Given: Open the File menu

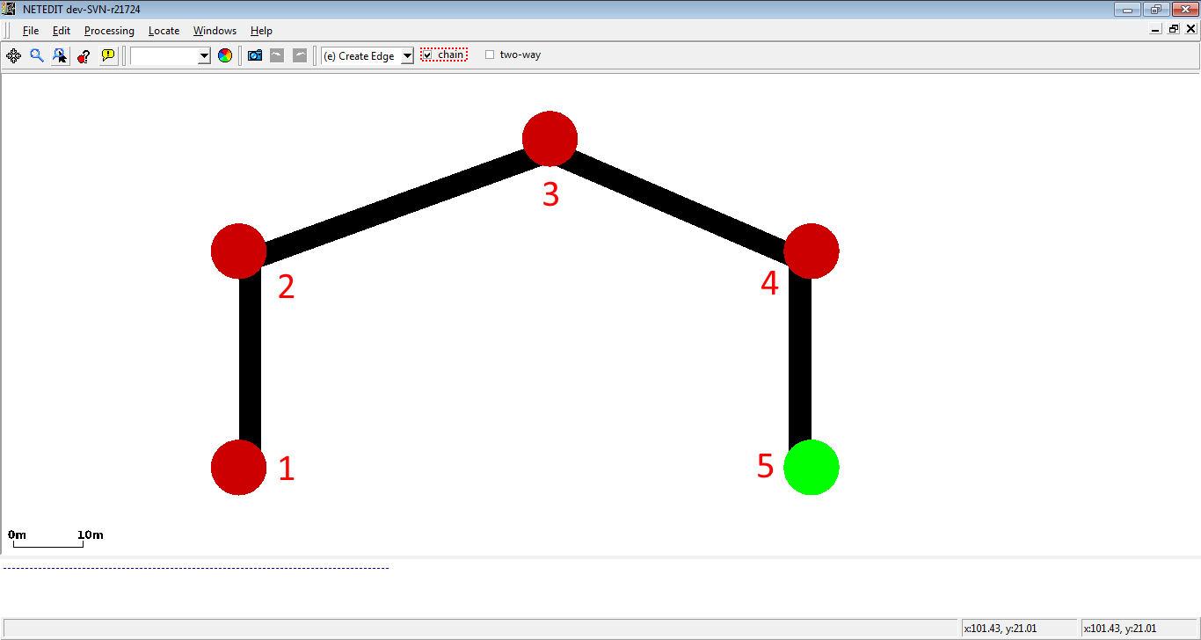Looking at the screenshot, I should pos(31,31).
